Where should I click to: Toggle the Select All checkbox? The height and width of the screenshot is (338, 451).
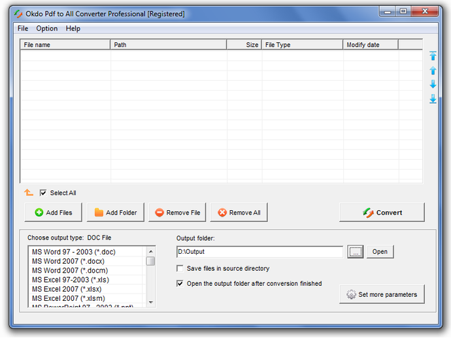tap(43, 192)
